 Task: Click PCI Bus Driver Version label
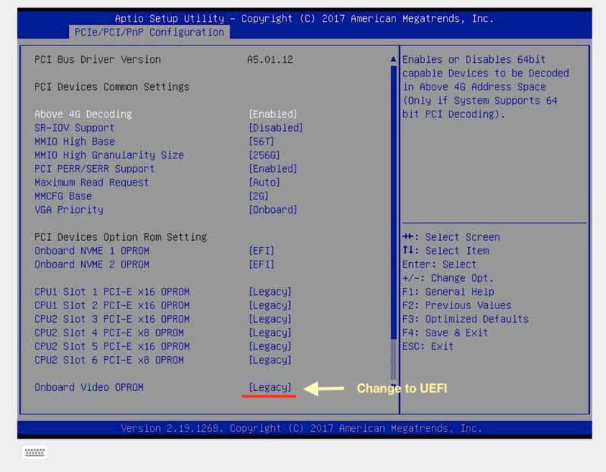tap(98, 60)
